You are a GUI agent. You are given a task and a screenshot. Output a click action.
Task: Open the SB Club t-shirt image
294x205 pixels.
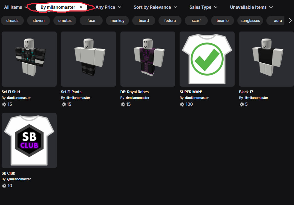tap(29, 140)
